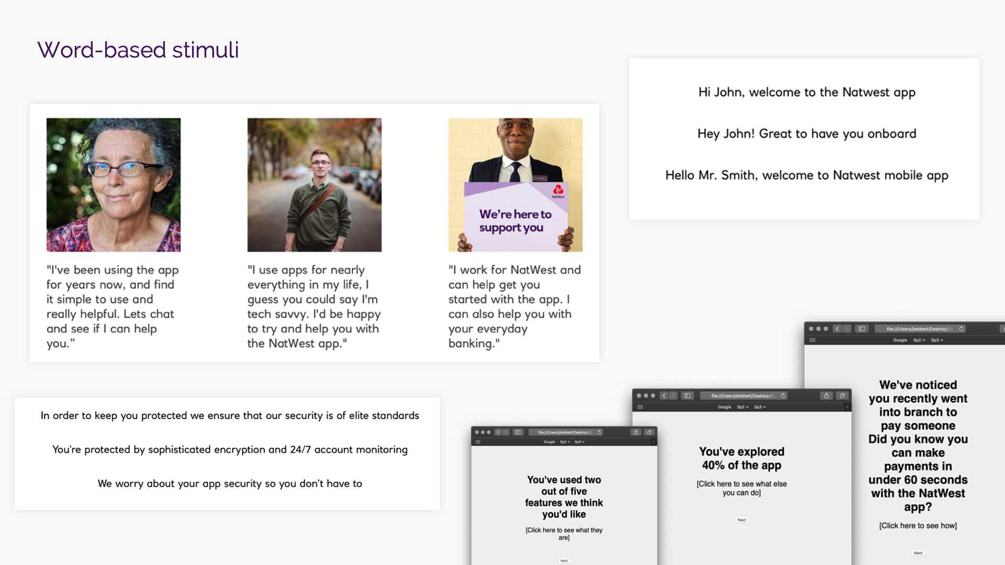Open Google bookmark in 'We've noticed' window
This screenshot has height=565, width=1005.
[x=900, y=340]
